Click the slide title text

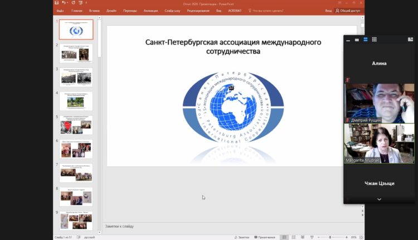pyautogui.click(x=233, y=46)
